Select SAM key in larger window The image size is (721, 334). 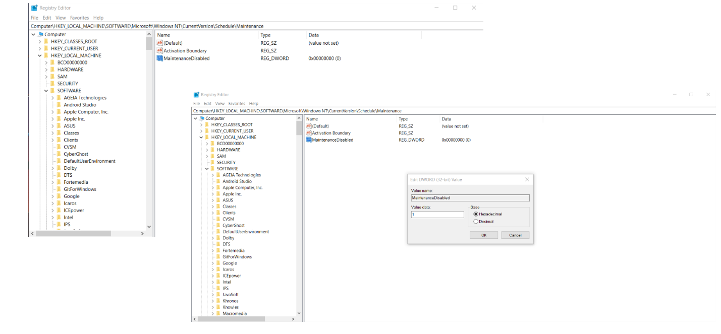[x=221, y=156]
